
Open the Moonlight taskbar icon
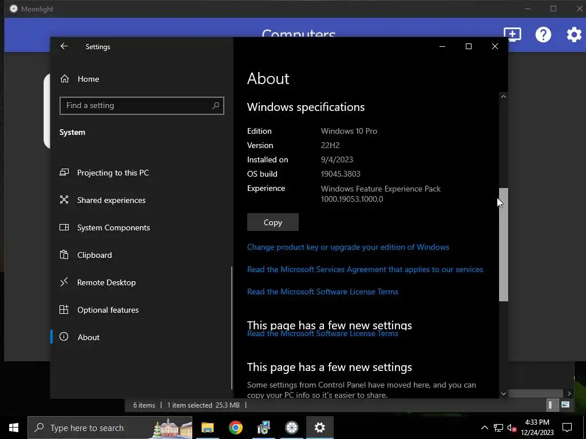click(x=291, y=428)
